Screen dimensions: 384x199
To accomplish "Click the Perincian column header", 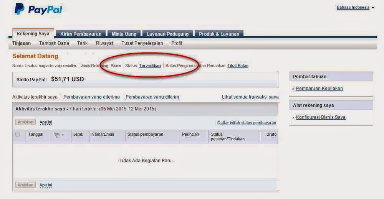I will tap(190, 134).
